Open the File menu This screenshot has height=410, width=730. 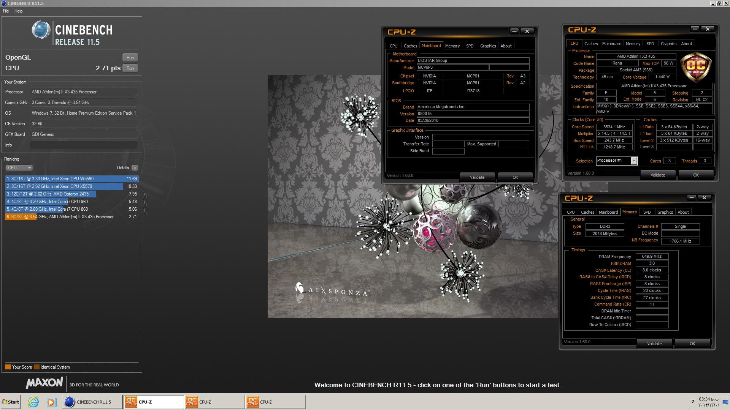[x=6, y=11]
